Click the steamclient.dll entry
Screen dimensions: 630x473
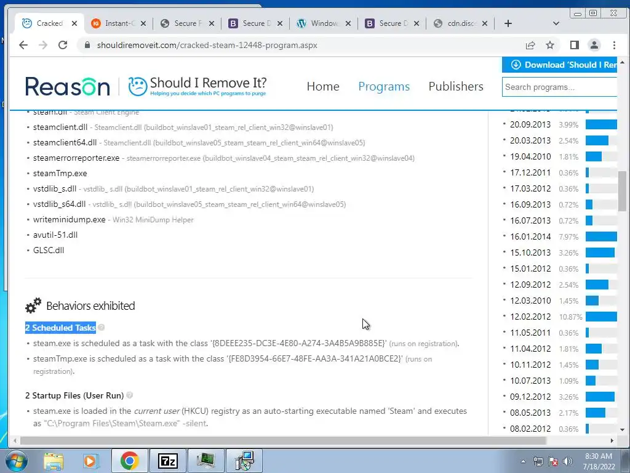60,127
